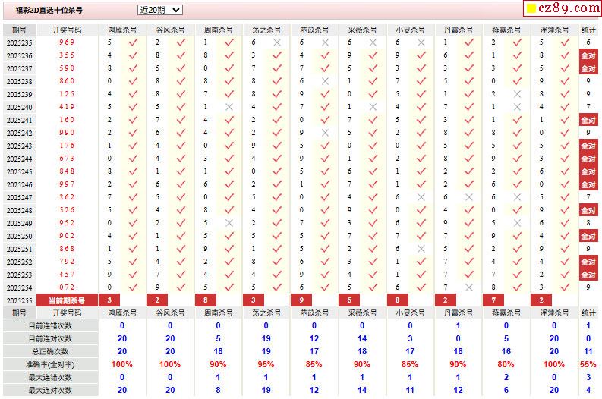Screen dimensions: 602x399
Task: Click the 浮萍 checkmark in row 2025254
Action: (x=565, y=287)
